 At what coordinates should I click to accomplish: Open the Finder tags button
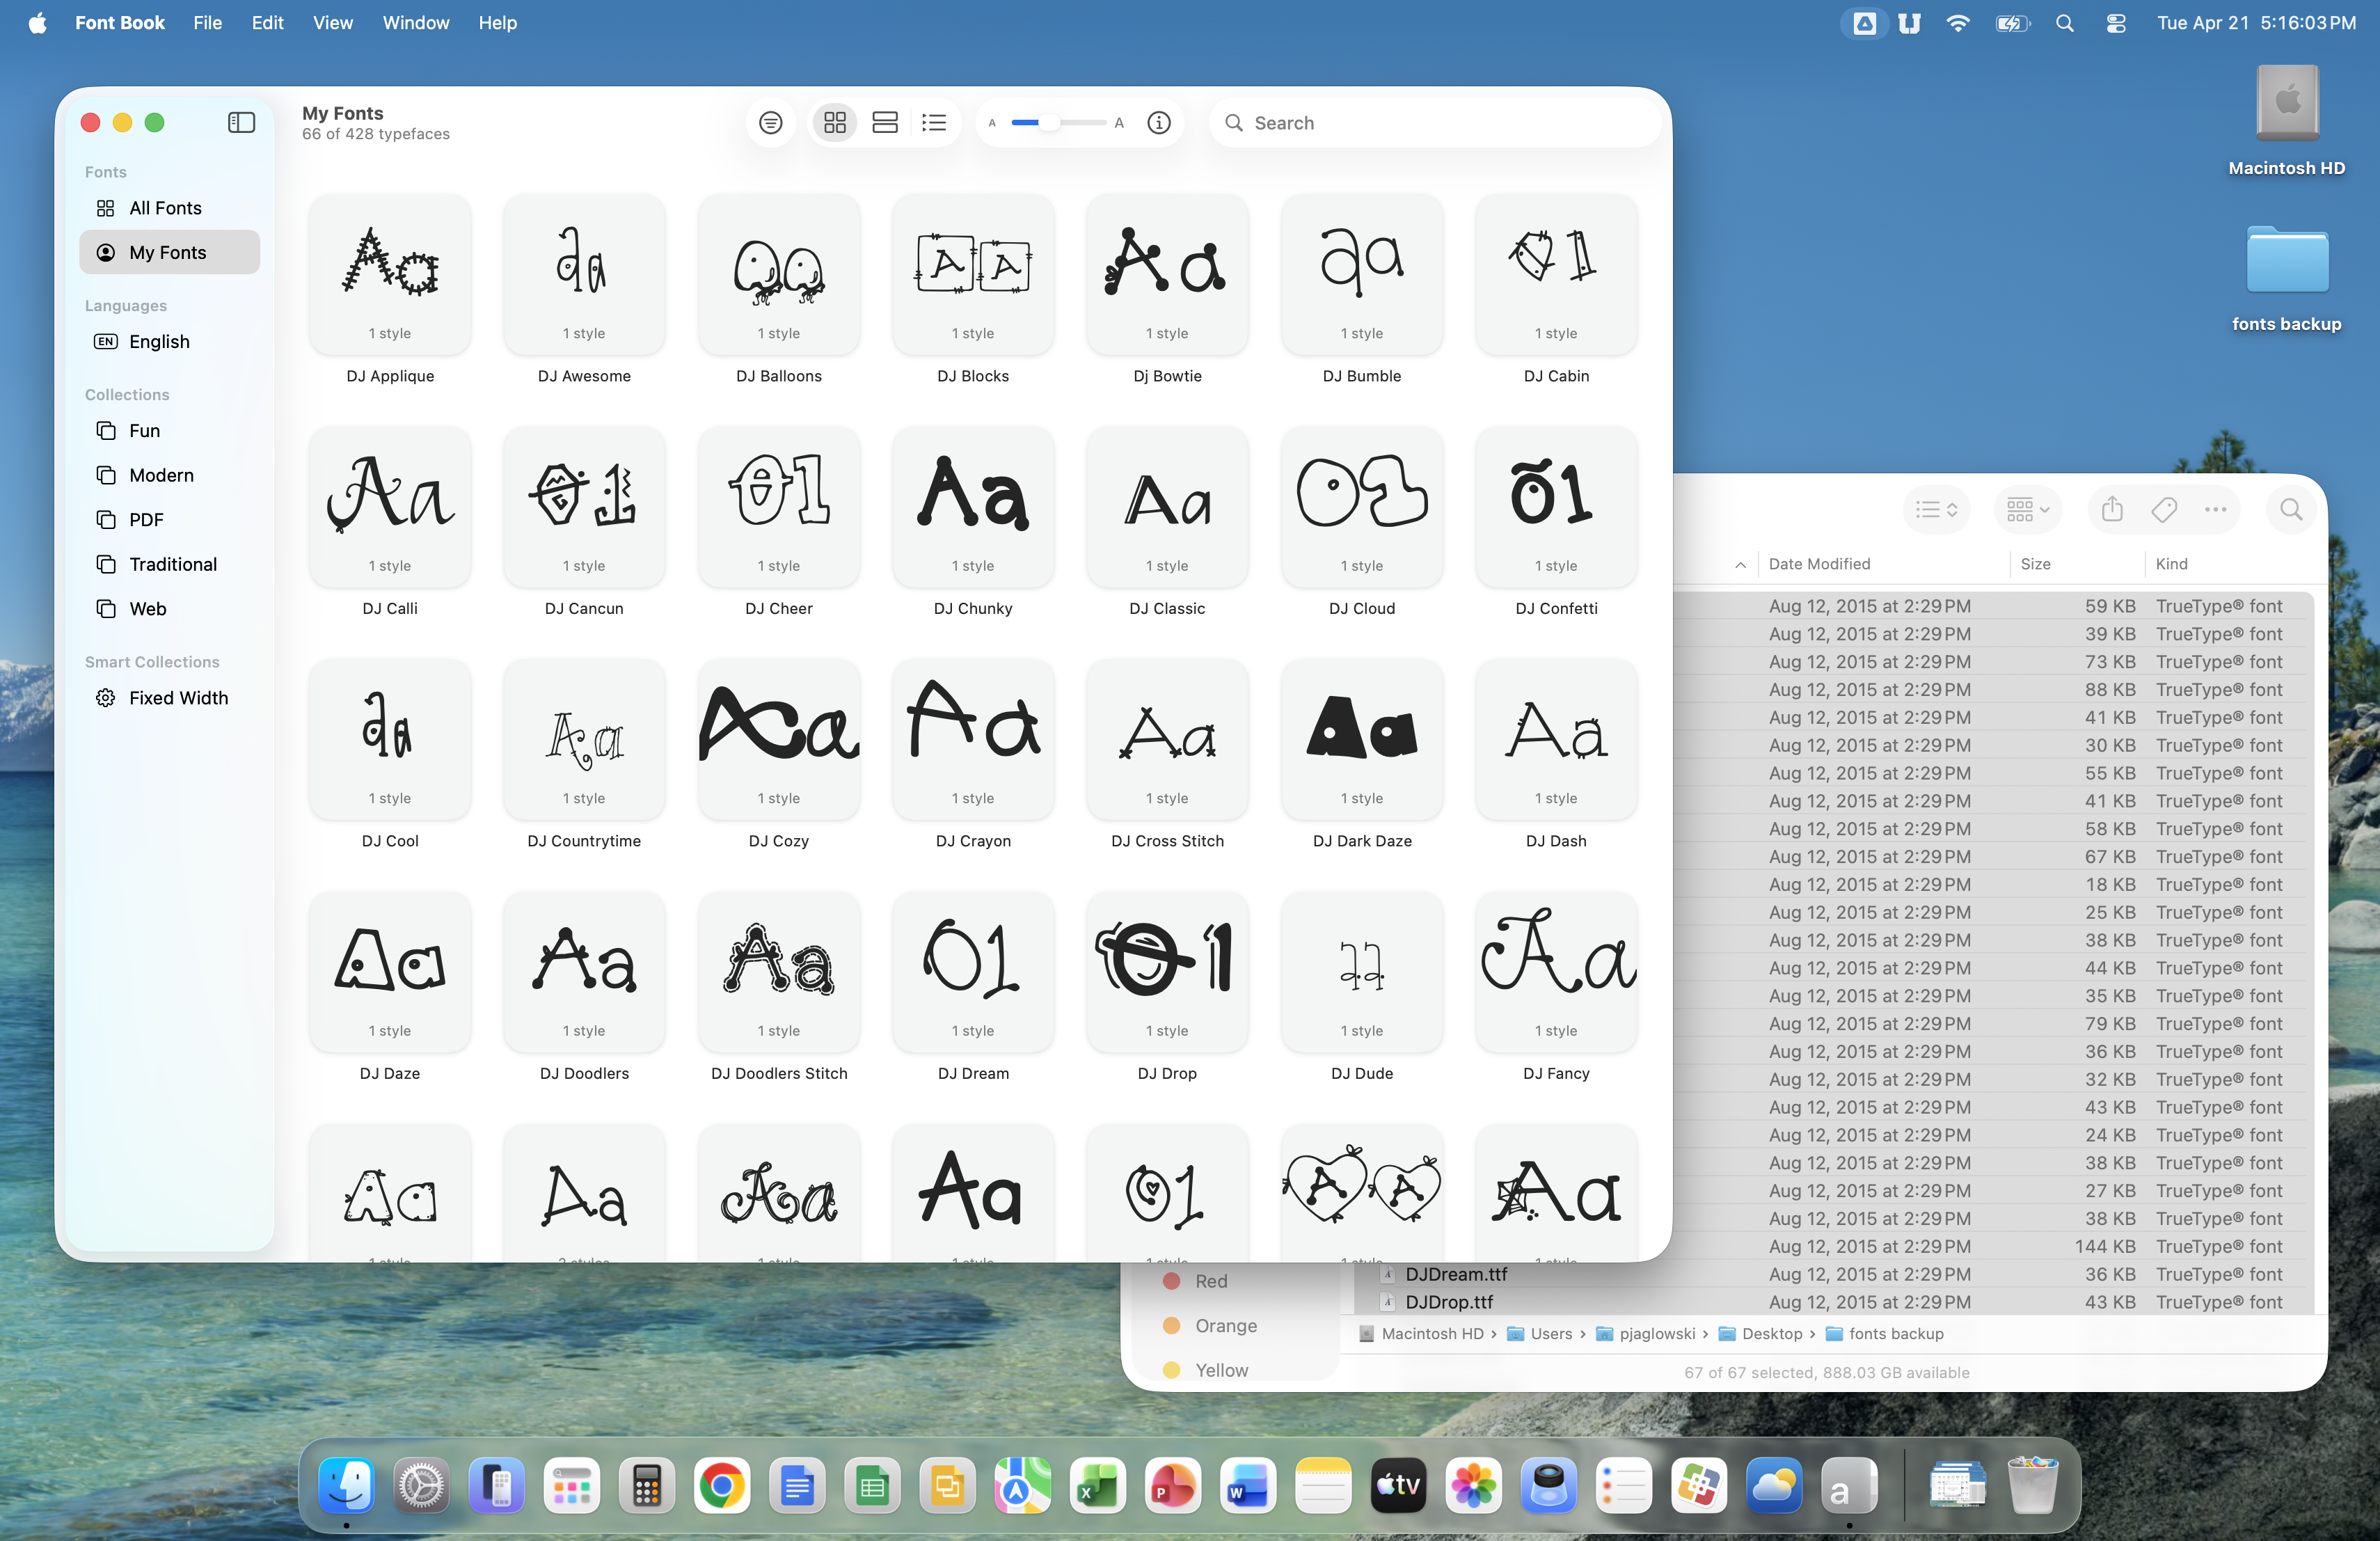pos(2163,510)
